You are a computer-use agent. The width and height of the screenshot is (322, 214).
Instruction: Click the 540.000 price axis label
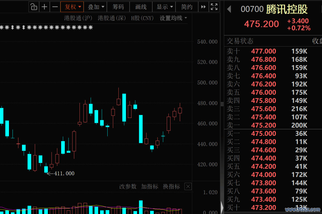pos(207,42)
